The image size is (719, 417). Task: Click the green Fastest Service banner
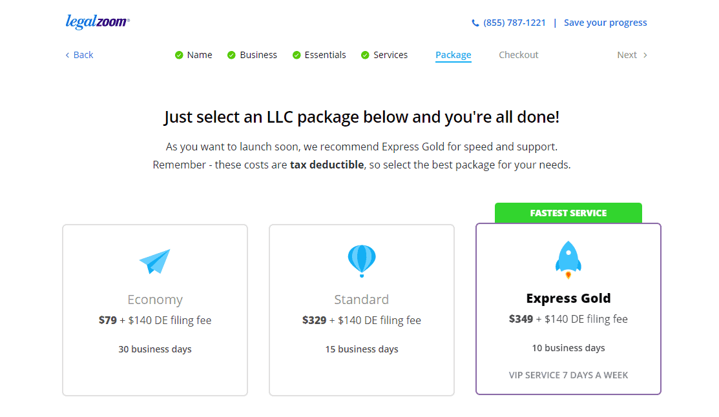[568, 213]
